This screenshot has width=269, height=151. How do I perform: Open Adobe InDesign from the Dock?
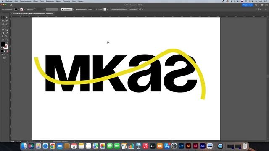(195, 146)
